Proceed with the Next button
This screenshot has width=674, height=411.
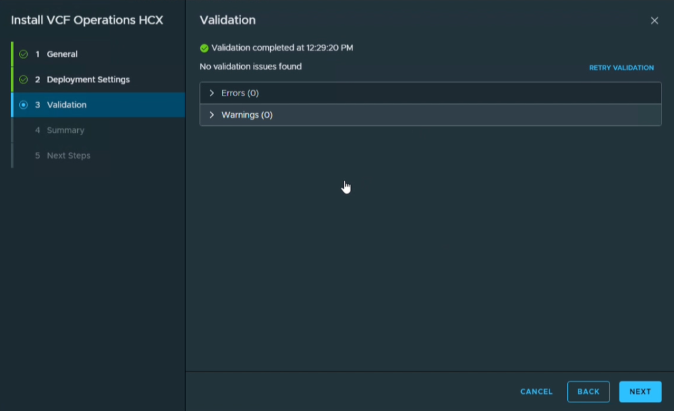tap(640, 392)
